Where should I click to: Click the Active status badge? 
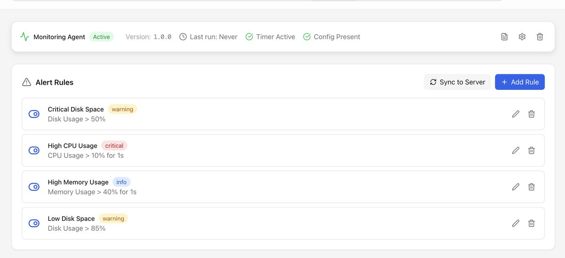point(101,37)
